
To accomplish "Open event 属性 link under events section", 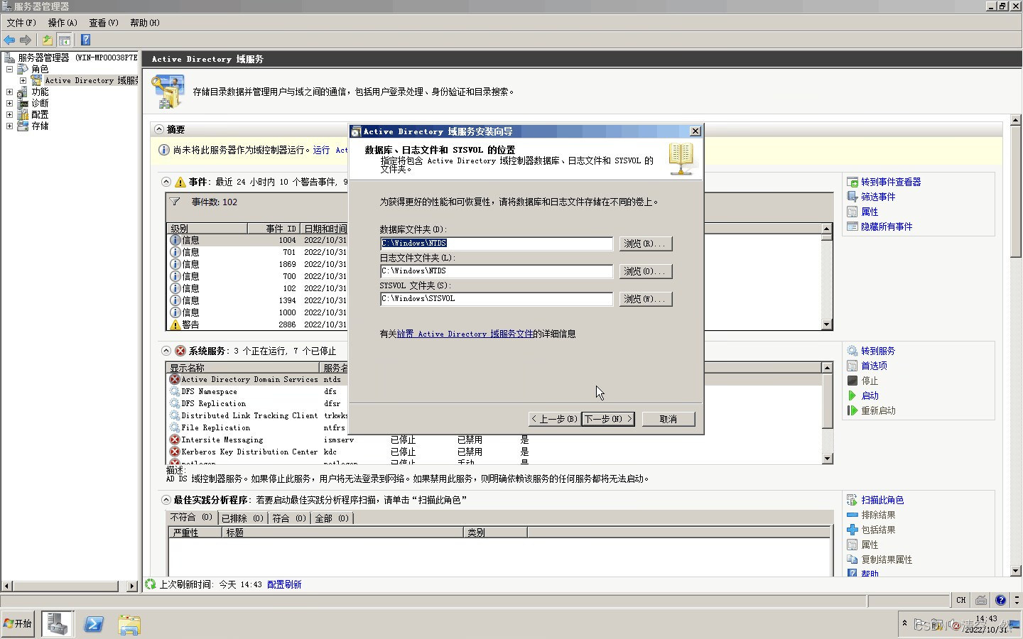I will pos(870,212).
